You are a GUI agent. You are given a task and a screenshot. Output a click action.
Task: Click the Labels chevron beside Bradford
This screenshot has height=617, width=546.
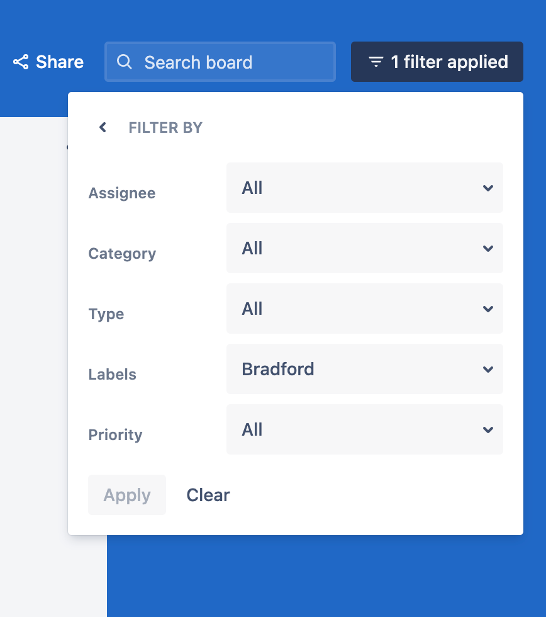pyautogui.click(x=487, y=370)
